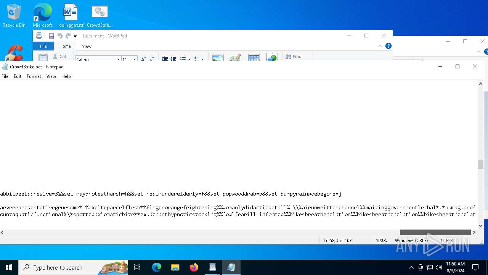
Task: Click the WordPad application icon in title bar
Action: [39, 36]
